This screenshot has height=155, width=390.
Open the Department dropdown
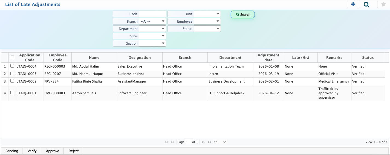tap(152, 29)
